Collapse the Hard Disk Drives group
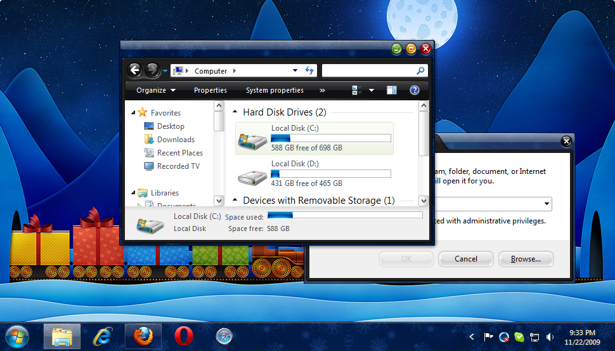 coord(235,112)
